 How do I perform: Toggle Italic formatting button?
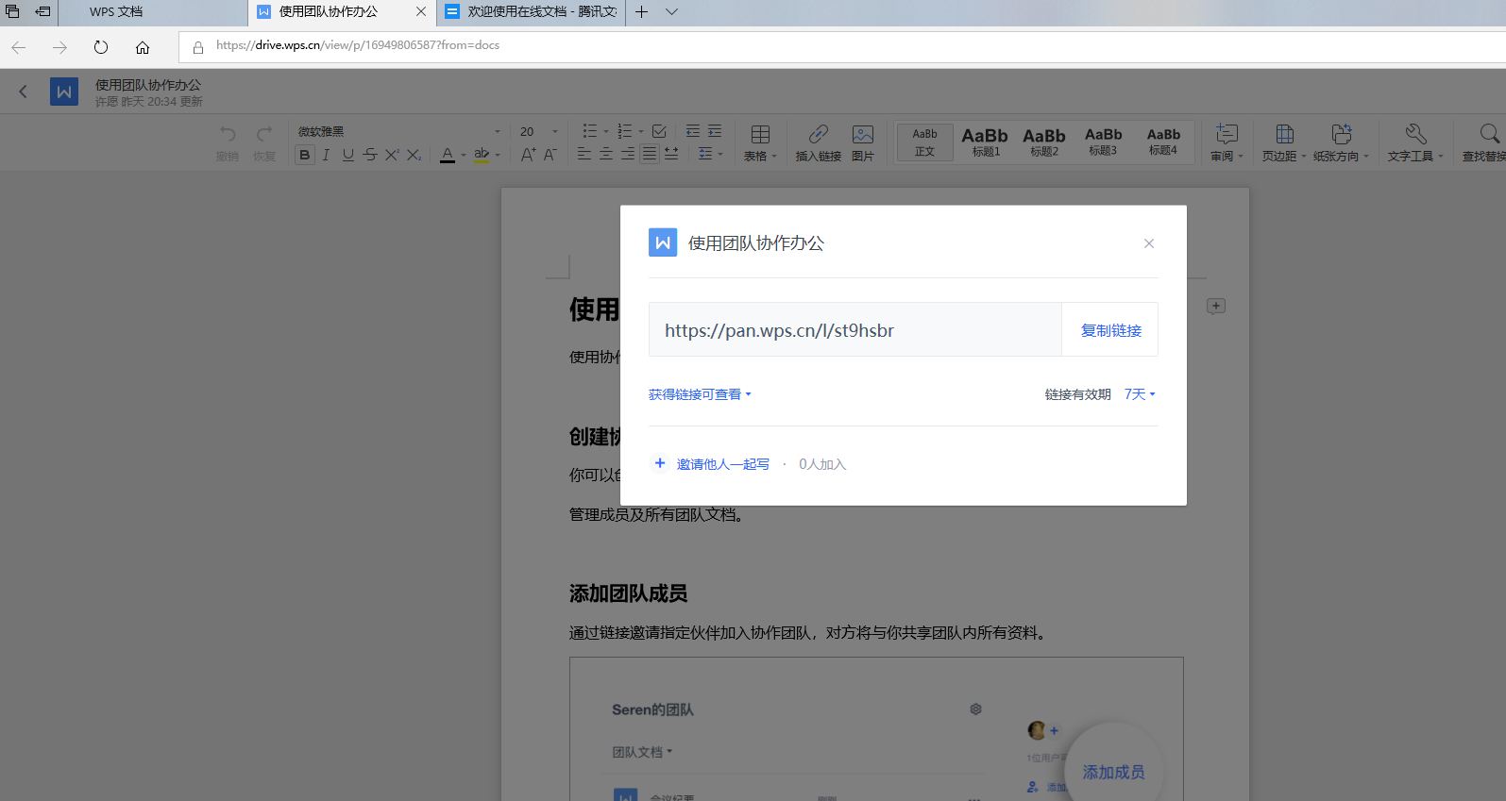[x=326, y=155]
